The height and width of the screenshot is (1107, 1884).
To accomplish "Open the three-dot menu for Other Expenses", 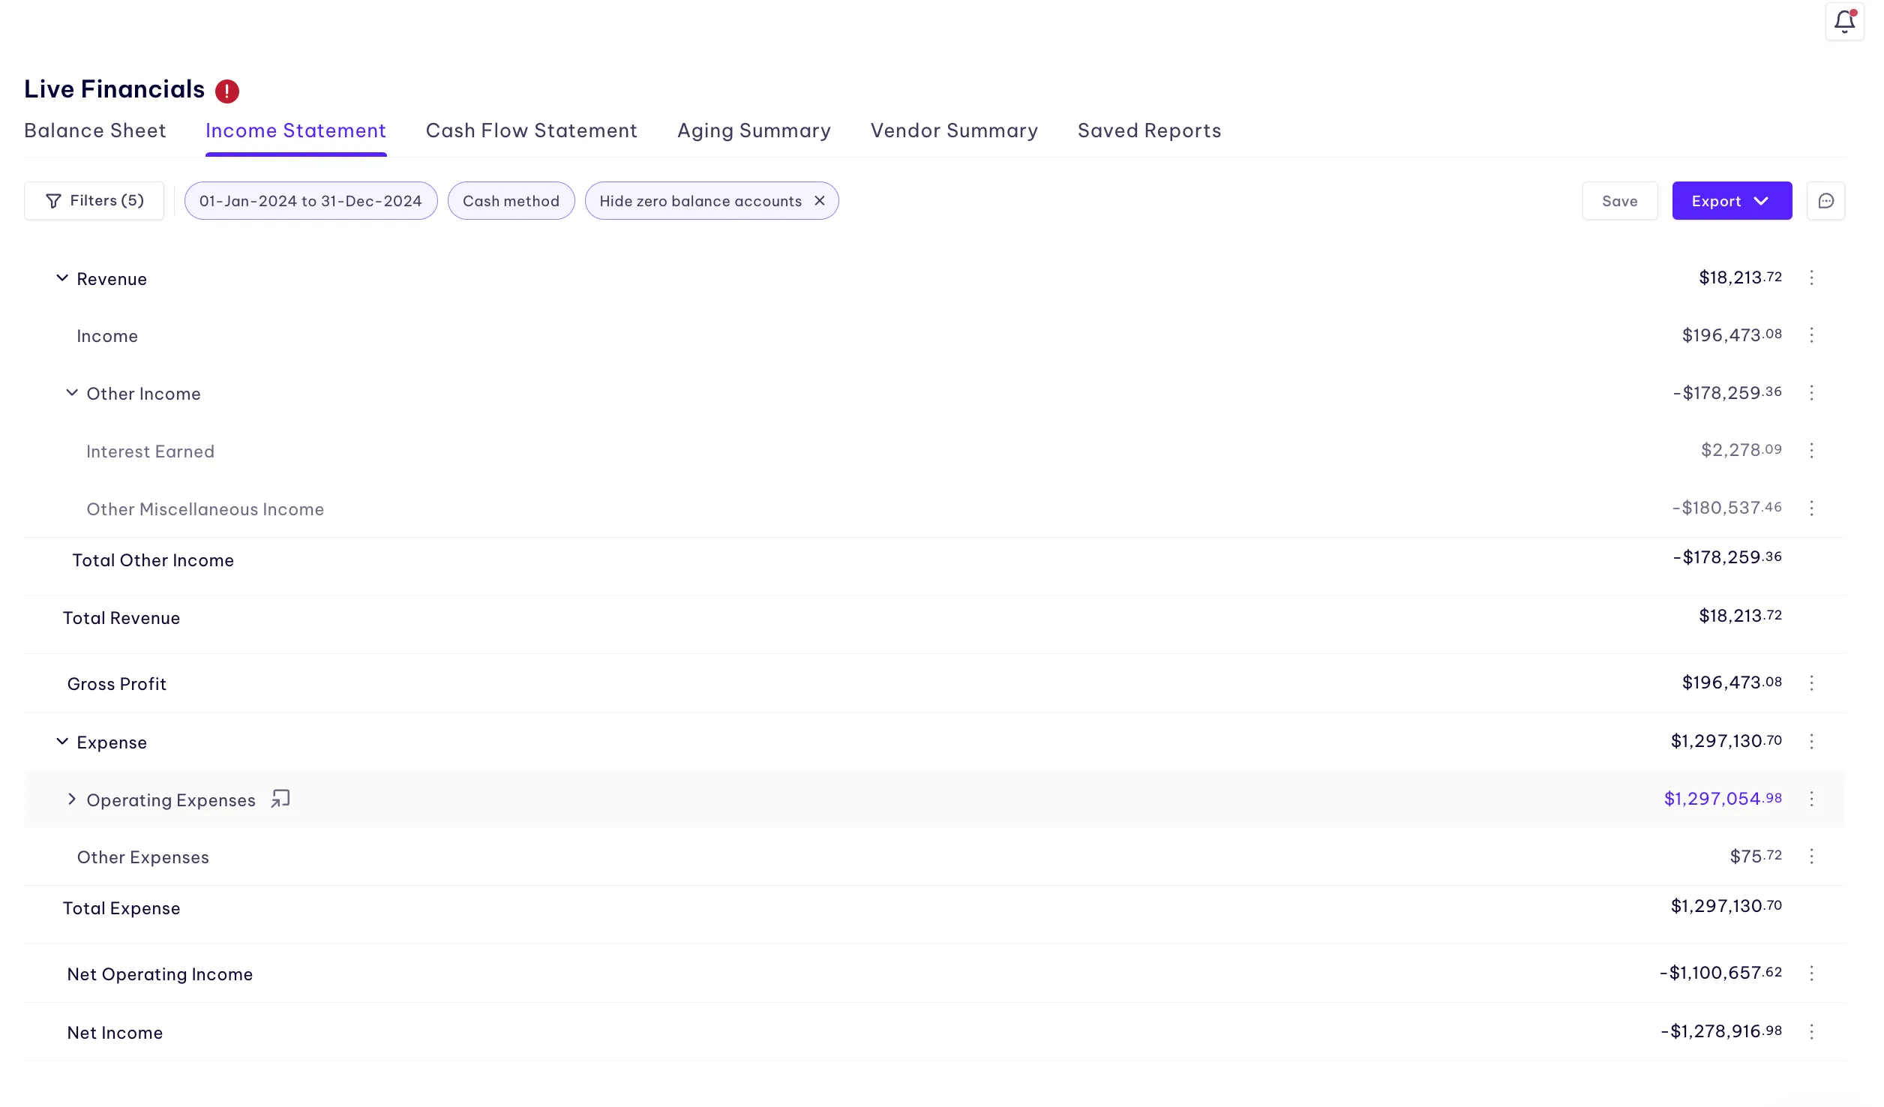I will coord(1811,856).
